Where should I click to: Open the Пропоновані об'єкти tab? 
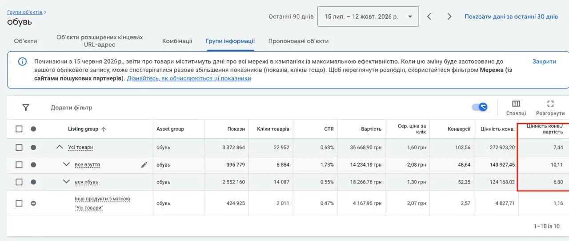coord(298,41)
